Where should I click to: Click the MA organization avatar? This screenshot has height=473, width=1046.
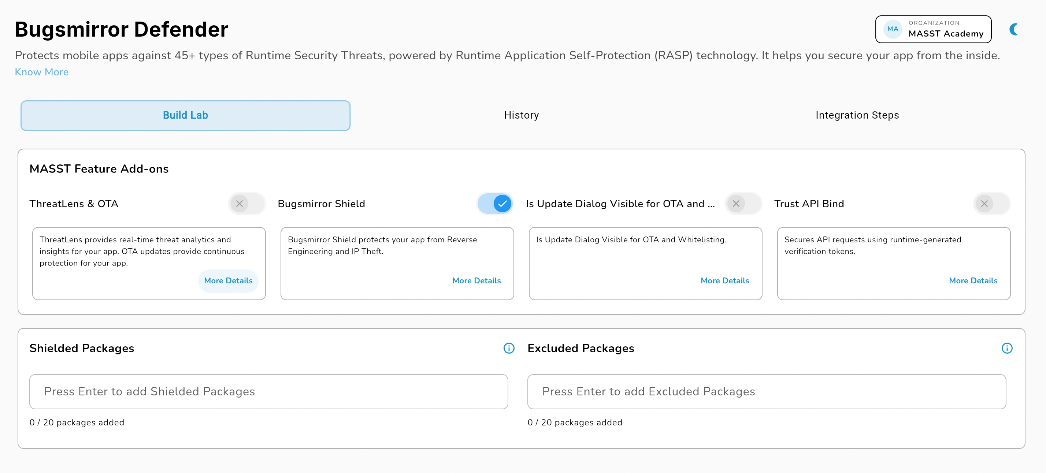[893, 29]
